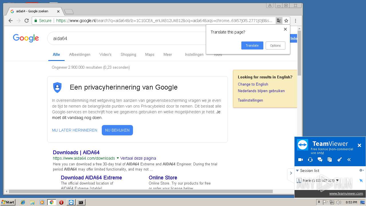
Task: Click the Opera icon in taskbar
Action: (x=61, y=202)
